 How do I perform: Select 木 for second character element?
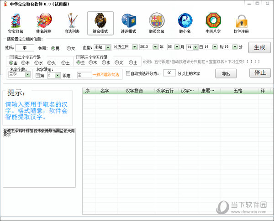tap(23, 62)
